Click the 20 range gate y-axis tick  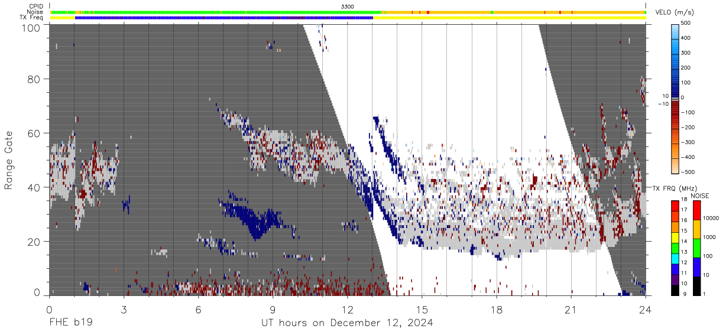pyautogui.click(x=34, y=242)
